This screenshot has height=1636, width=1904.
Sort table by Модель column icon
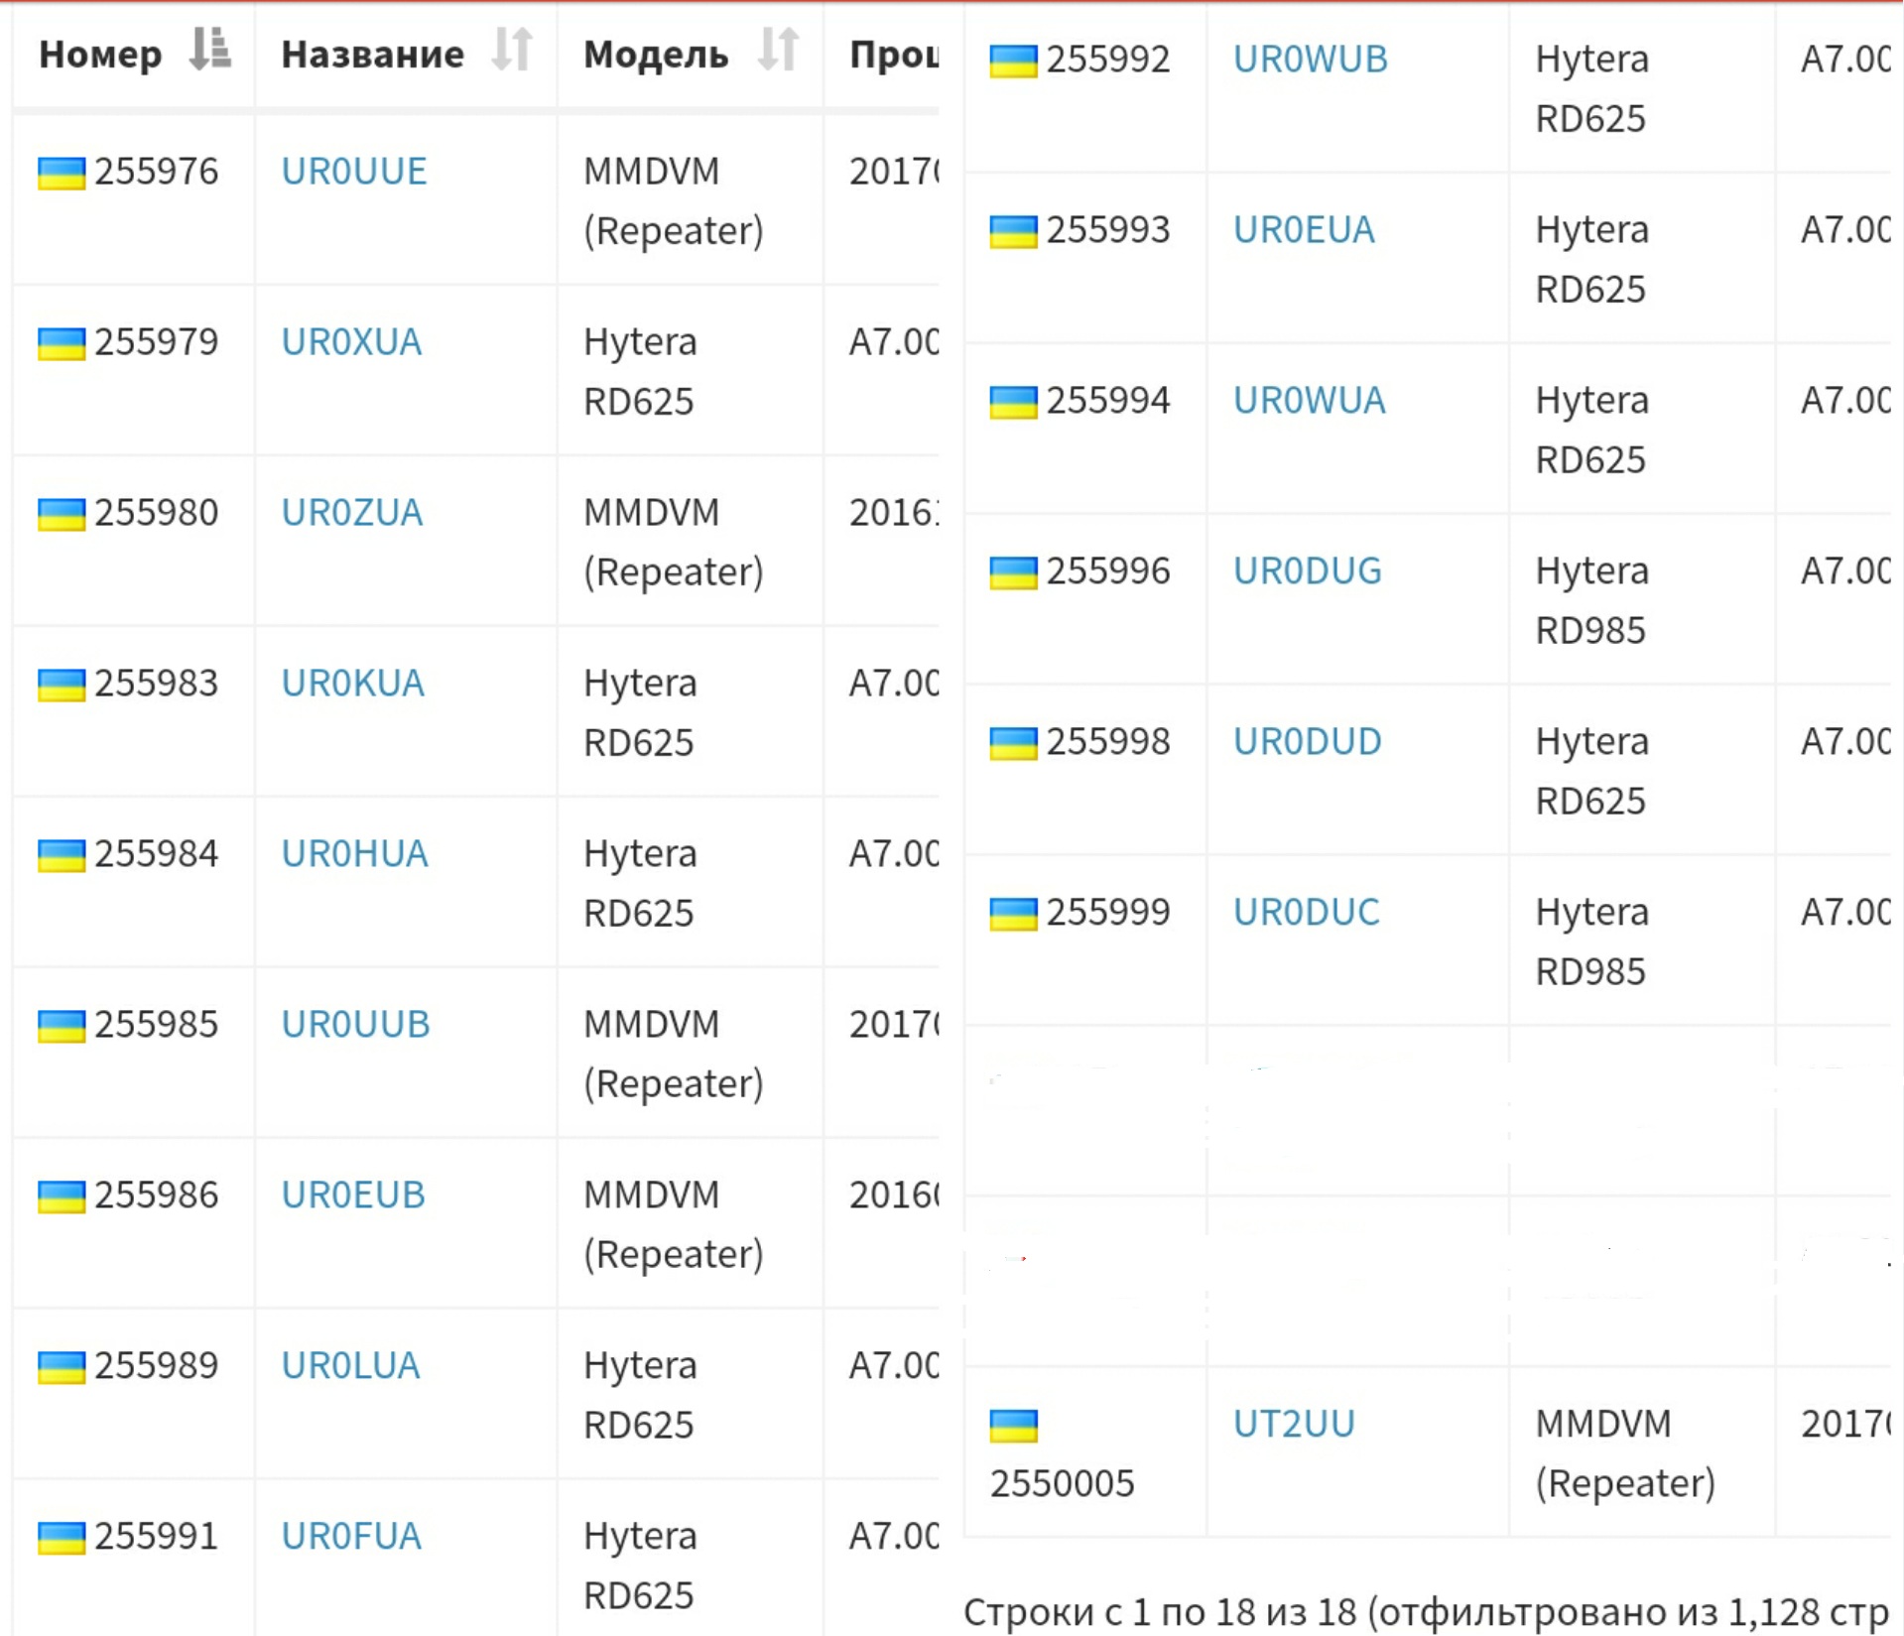tap(778, 50)
